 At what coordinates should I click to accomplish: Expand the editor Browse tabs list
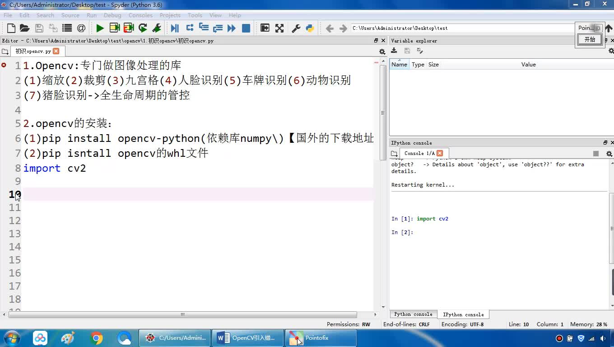(x=5, y=52)
